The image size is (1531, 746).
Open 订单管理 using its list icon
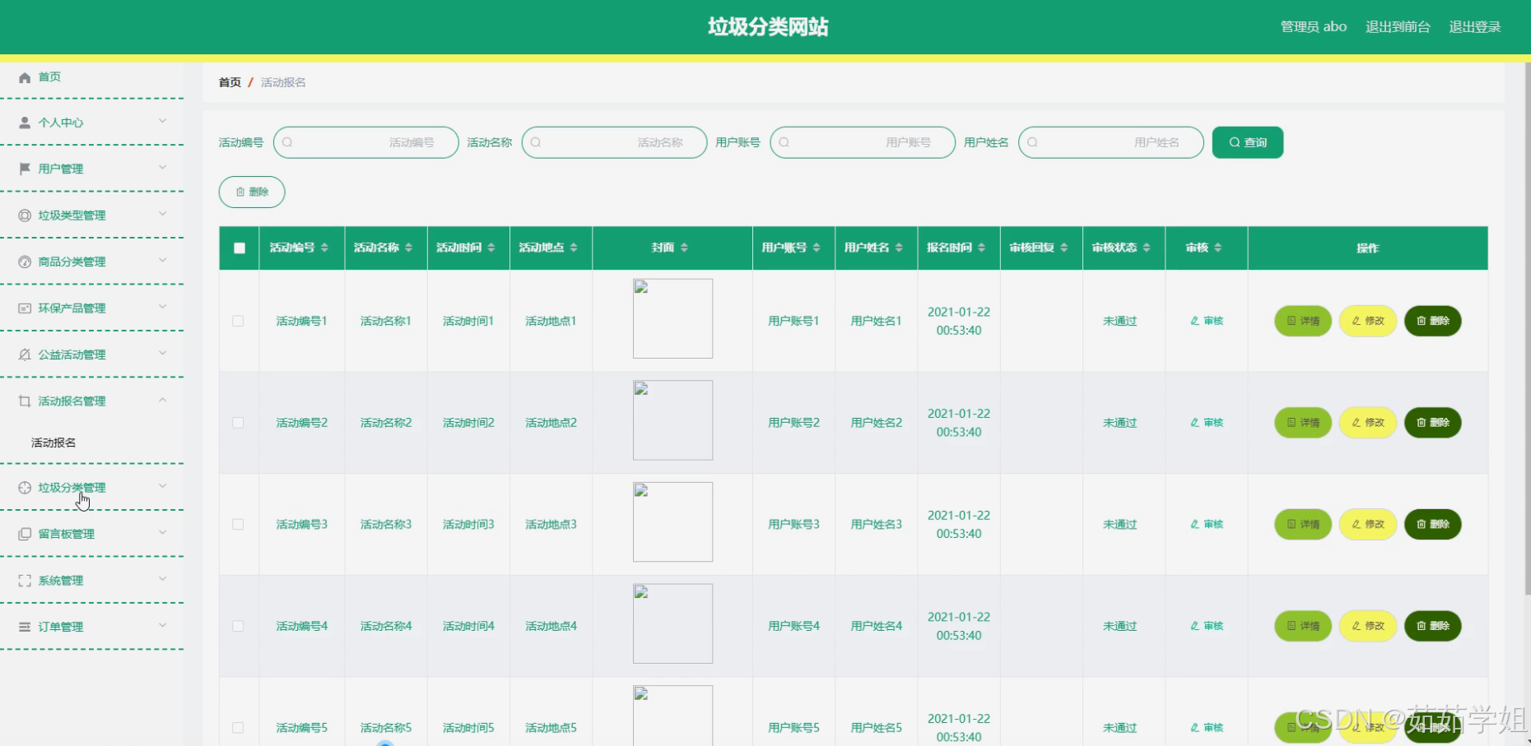point(24,626)
